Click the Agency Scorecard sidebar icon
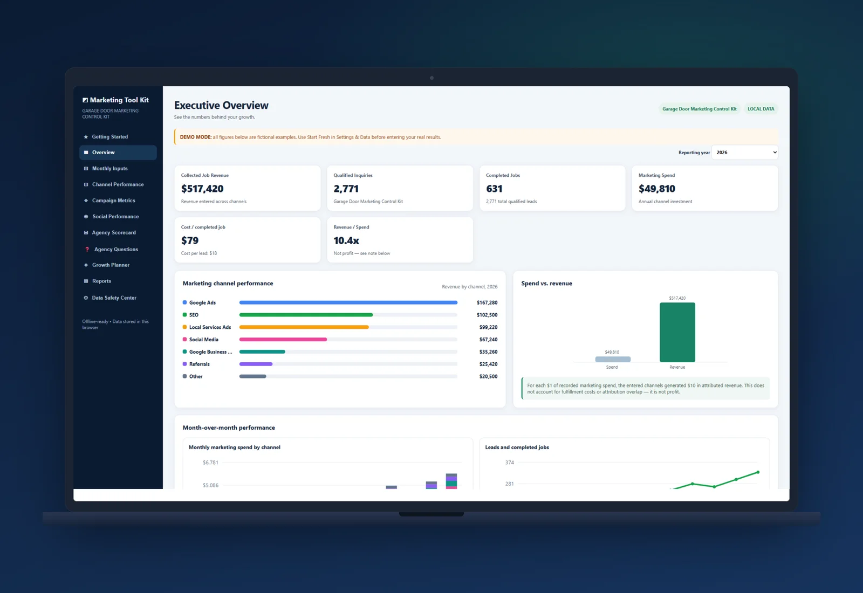Viewport: 863px width, 593px height. 86,233
